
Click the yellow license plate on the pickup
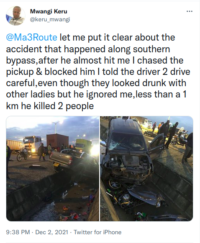point(56,165)
